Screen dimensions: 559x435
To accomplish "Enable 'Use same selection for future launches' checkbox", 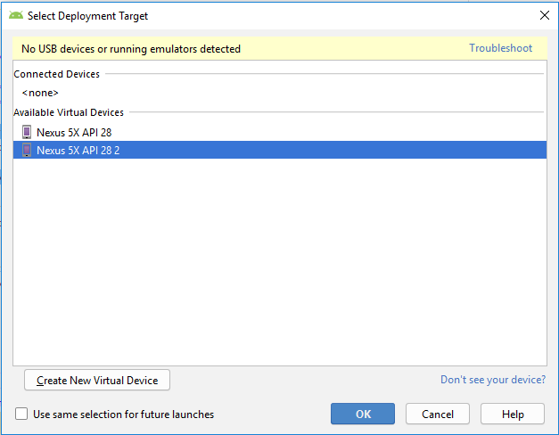I will 21,414.
